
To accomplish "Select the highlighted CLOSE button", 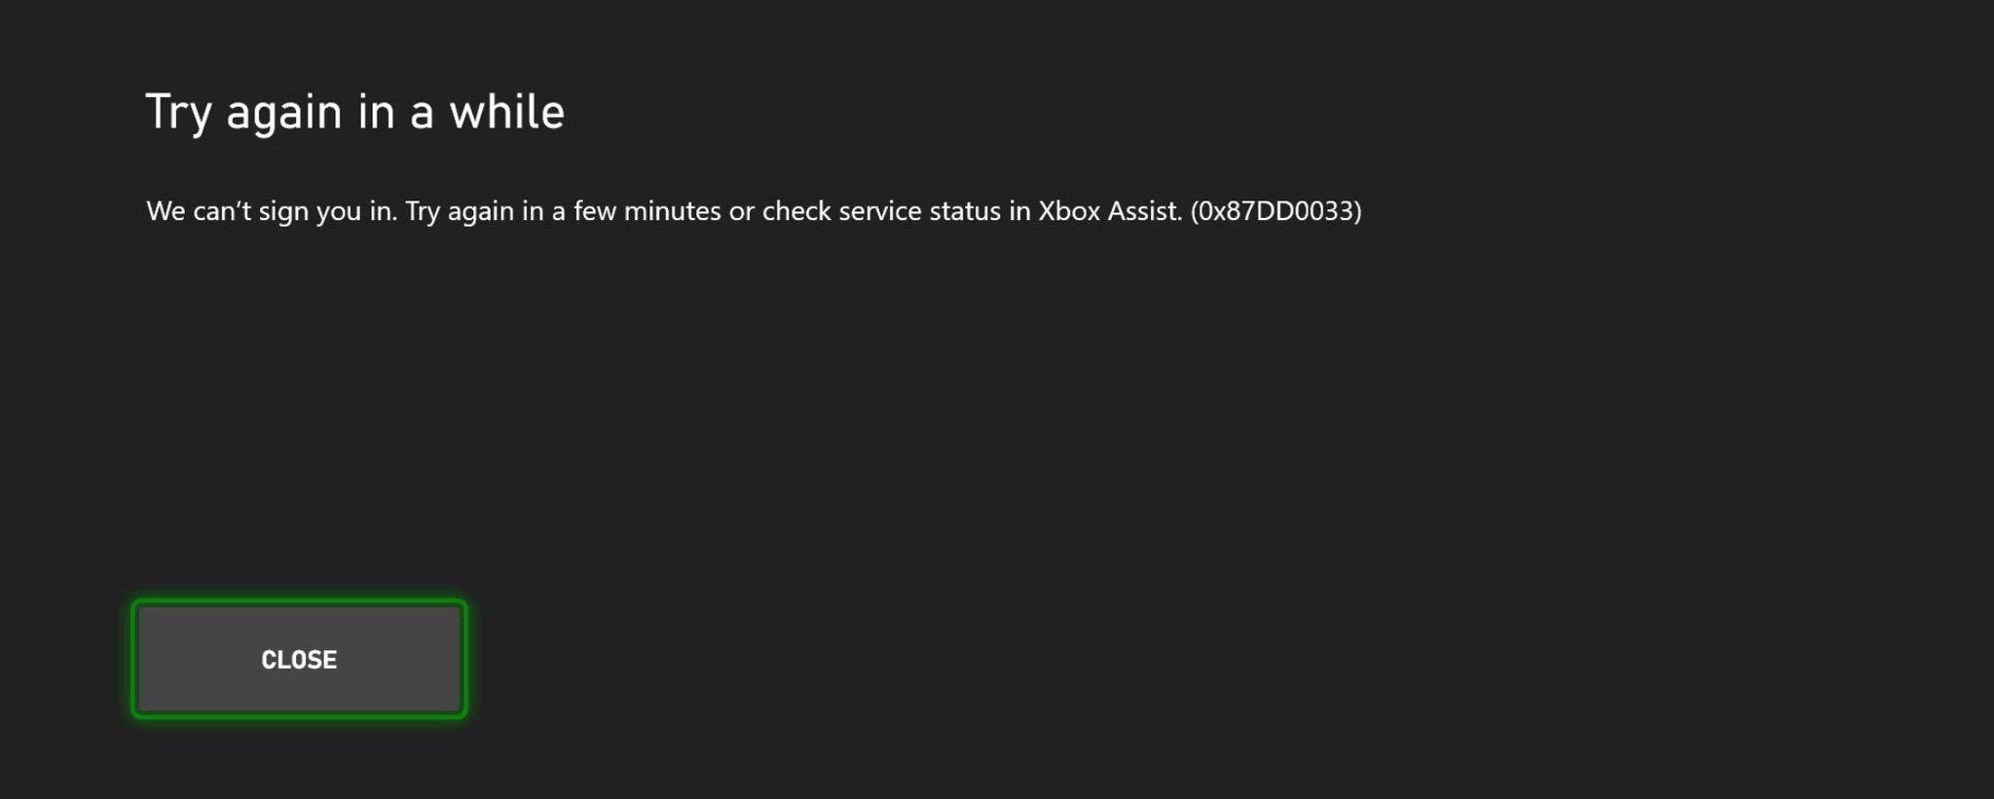I will pos(298,658).
